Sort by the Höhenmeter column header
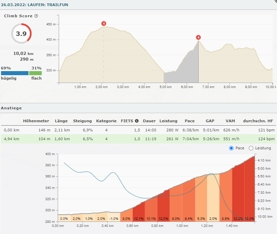277x234 pixels. tap(36, 121)
